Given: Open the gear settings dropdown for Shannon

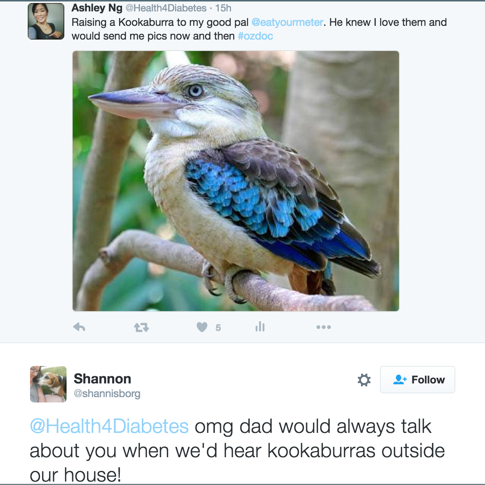Looking at the screenshot, I should click(x=364, y=380).
